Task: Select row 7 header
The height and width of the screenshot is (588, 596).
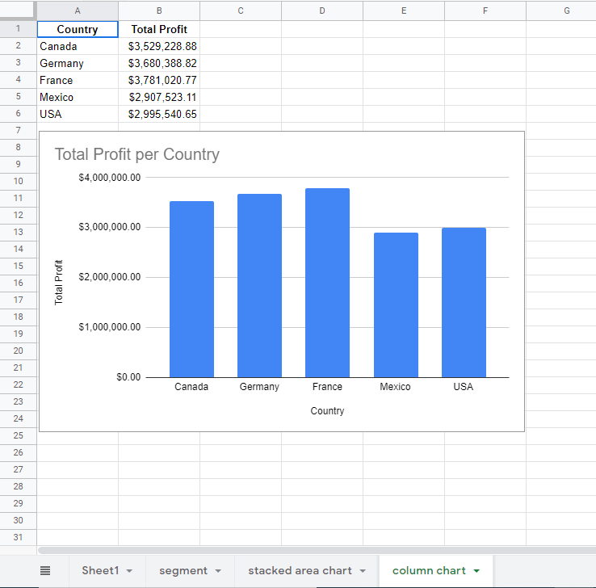Action: [x=18, y=130]
